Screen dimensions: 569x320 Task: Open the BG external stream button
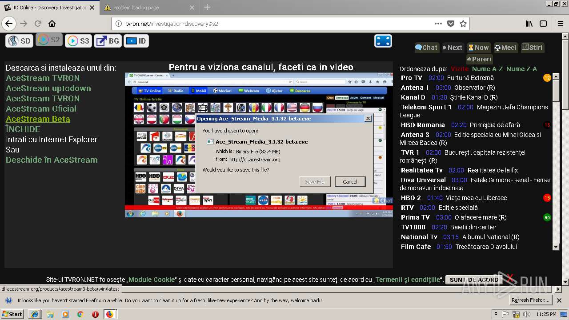pos(108,41)
